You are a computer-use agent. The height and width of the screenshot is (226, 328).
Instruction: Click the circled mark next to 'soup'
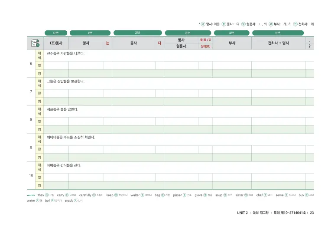tap(225, 195)
